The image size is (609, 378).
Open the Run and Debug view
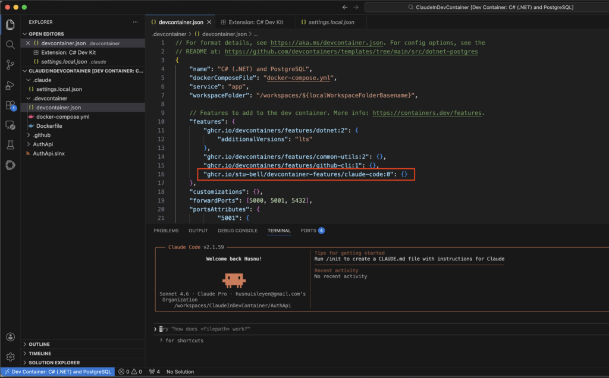(x=10, y=85)
